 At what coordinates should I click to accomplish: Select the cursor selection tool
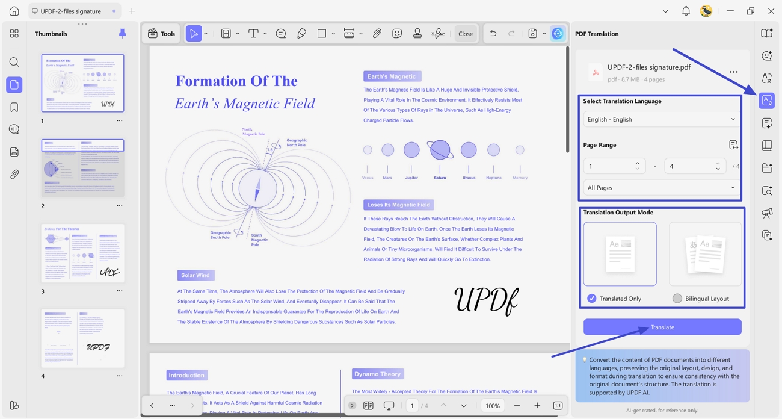tap(194, 34)
